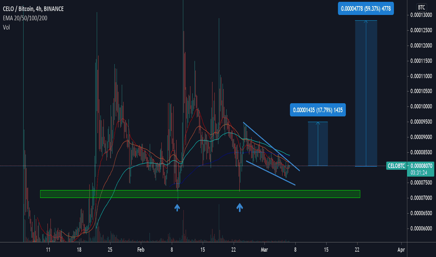Click the CELO / Bitcoin, 4h, BINANCE title
The height and width of the screenshot is (257, 436).
tap(33, 9)
